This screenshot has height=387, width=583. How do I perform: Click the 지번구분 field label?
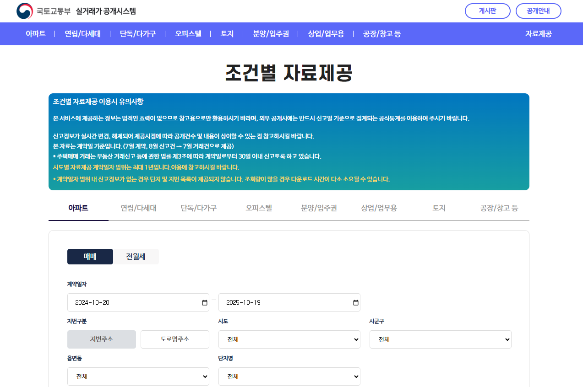point(77,321)
